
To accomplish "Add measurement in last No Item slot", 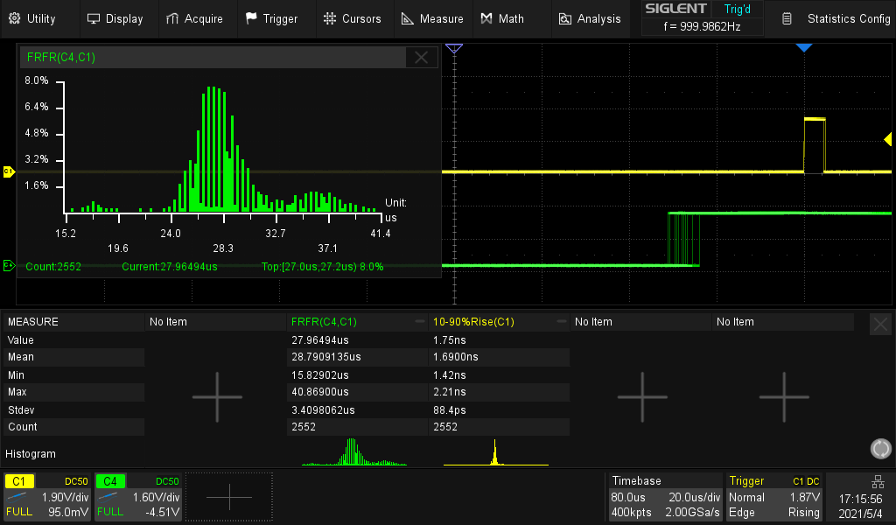I will pos(783,397).
